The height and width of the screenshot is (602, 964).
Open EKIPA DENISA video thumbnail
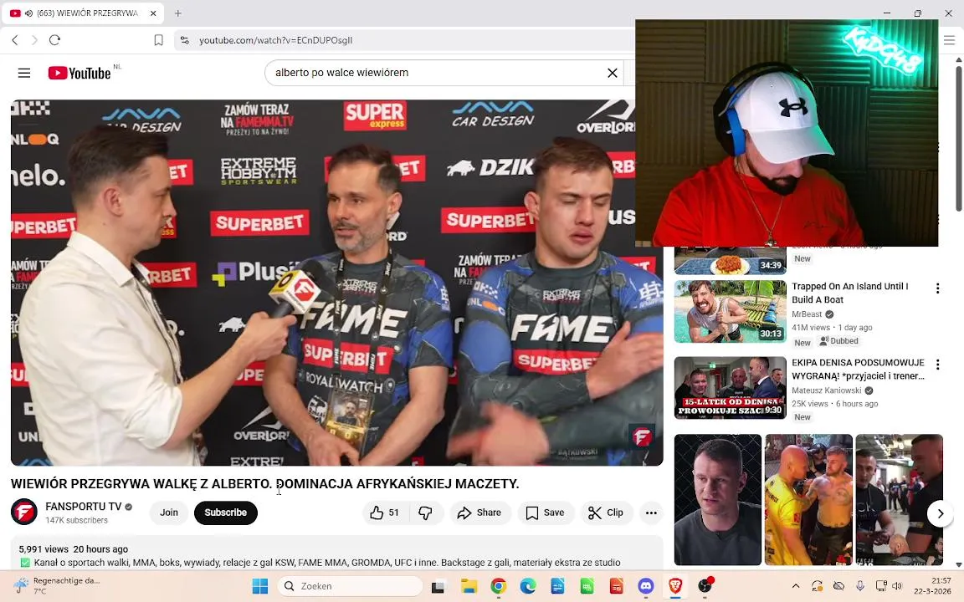731,388
